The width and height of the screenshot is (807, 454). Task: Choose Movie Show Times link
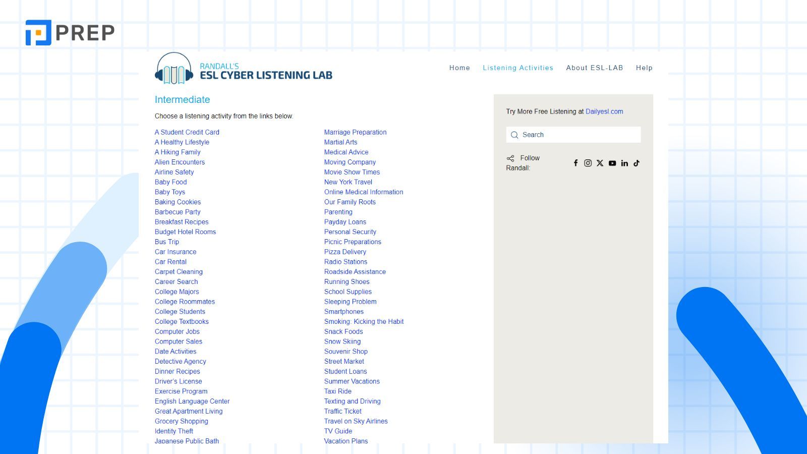click(352, 172)
